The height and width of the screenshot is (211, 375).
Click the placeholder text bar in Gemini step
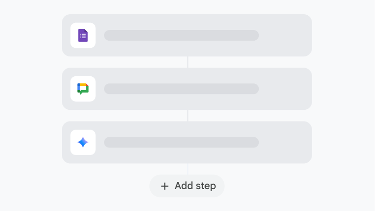coord(181,142)
